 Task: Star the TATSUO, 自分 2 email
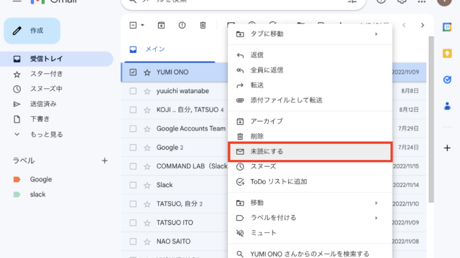coord(147,204)
